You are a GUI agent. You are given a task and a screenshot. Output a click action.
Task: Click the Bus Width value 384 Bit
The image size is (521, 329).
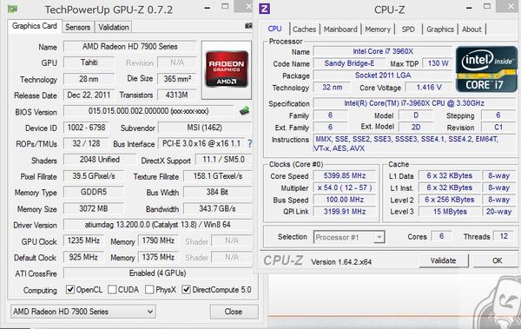(x=217, y=192)
